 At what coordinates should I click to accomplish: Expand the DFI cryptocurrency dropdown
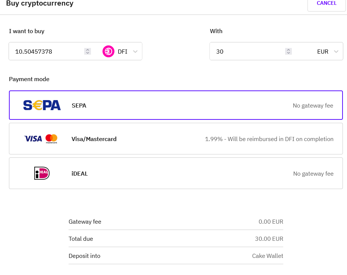(x=135, y=52)
